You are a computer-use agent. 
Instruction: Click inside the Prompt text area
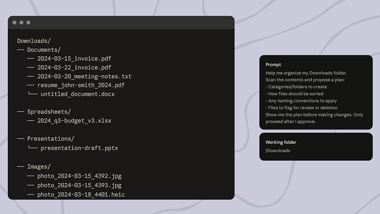pyautogui.click(x=315, y=97)
